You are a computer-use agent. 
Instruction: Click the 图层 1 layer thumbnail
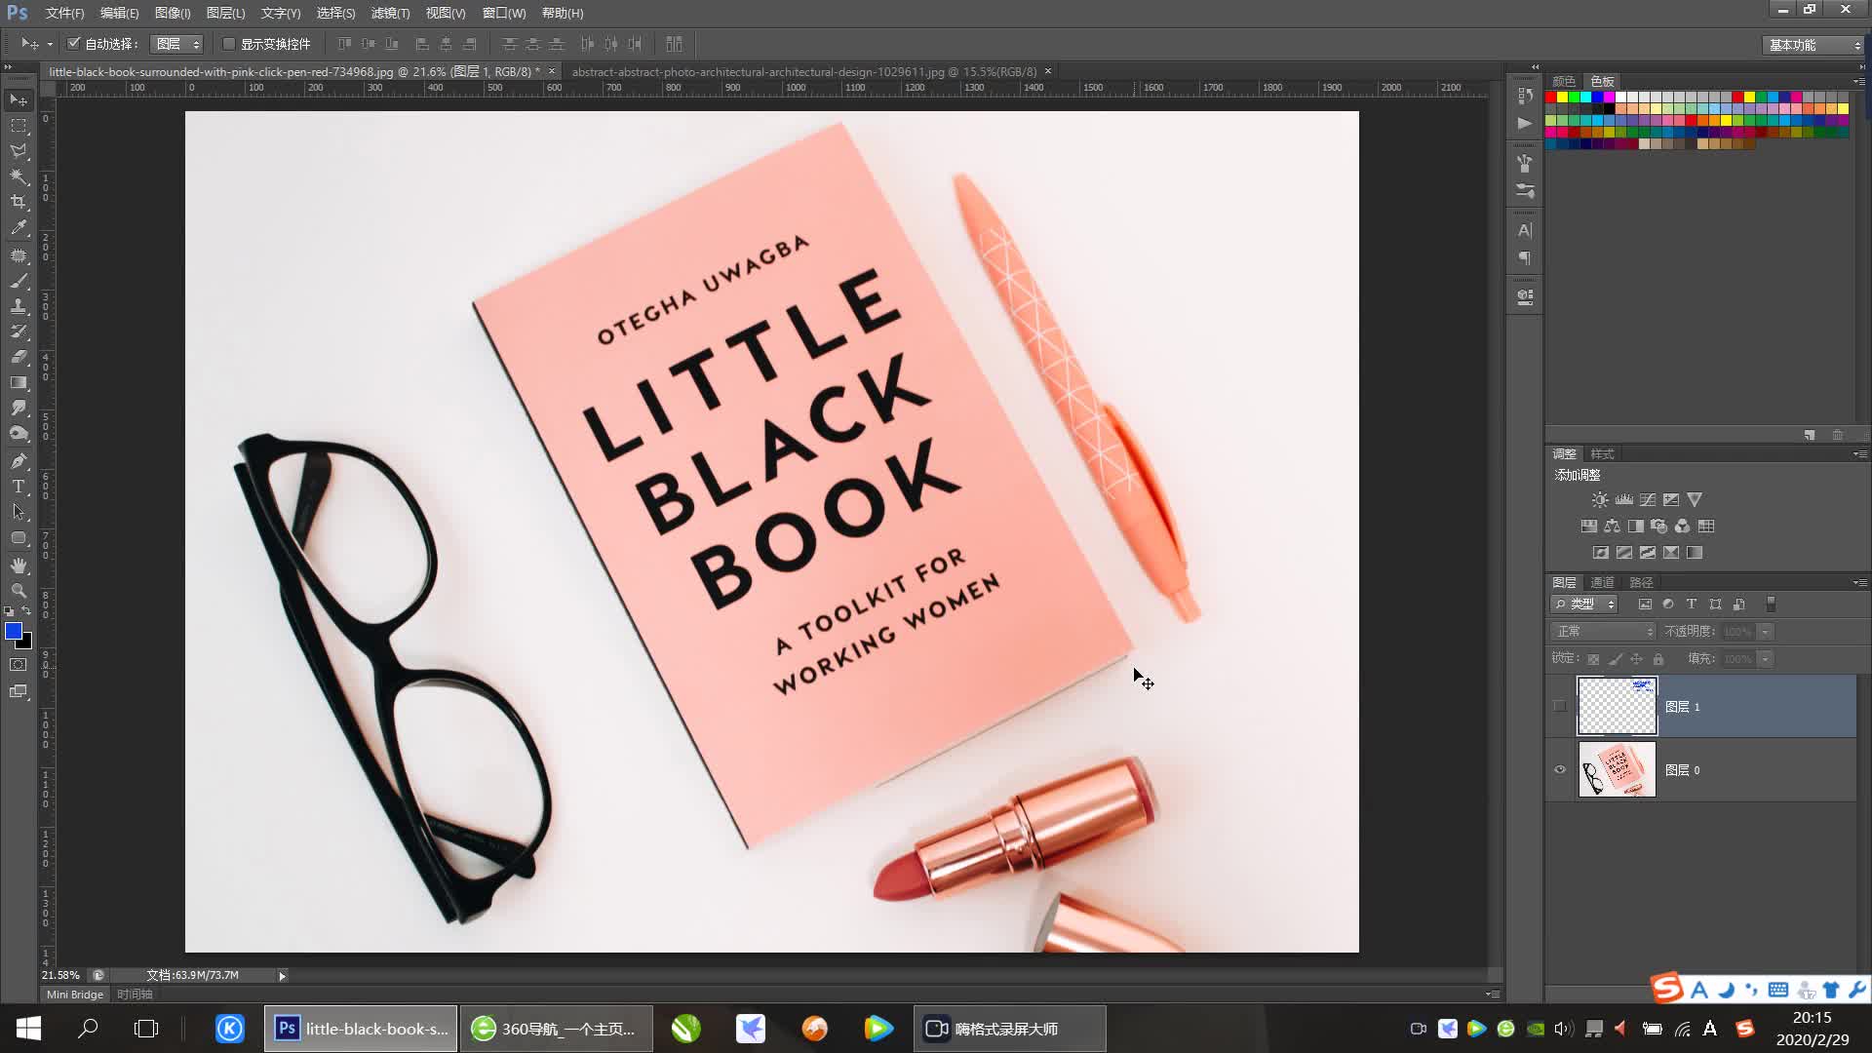tap(1617, 706)
